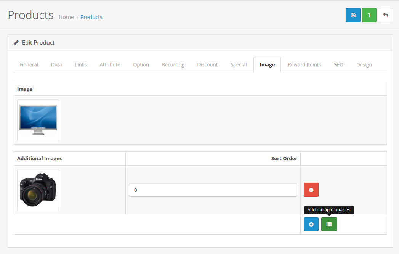Click the Sort Order input field
Viewport: 399px width, 254px height.
pos(213,190)
